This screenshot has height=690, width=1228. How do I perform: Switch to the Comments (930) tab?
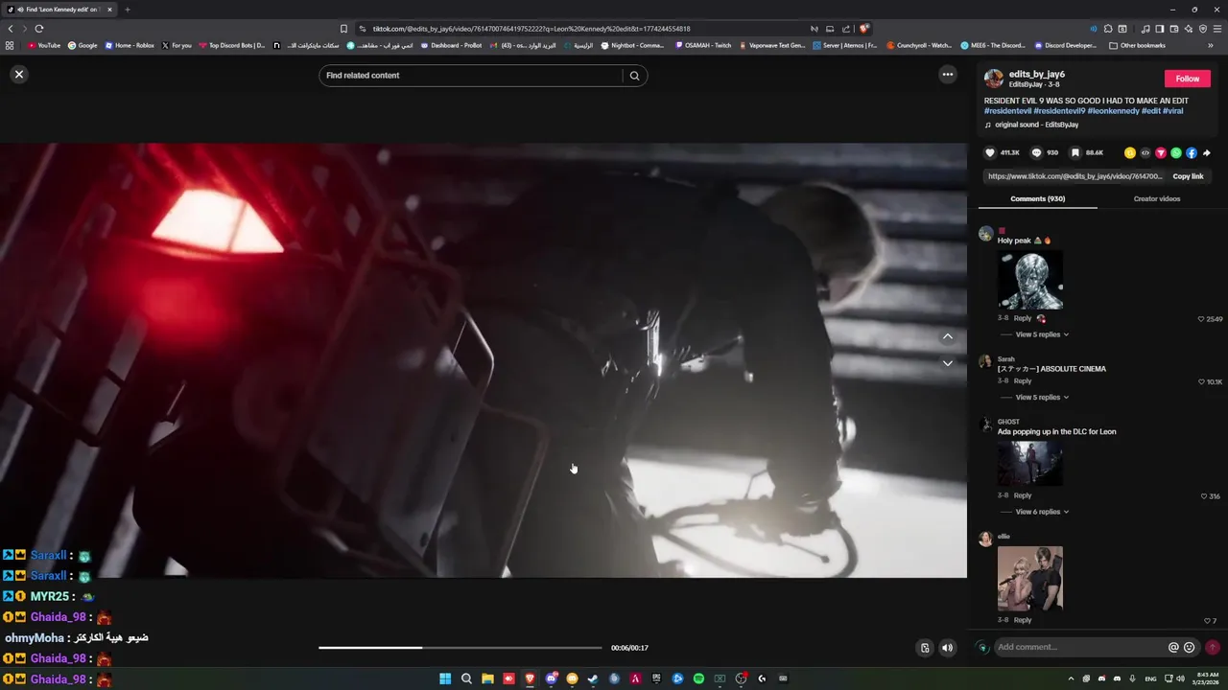click(x=1037, y=198)
